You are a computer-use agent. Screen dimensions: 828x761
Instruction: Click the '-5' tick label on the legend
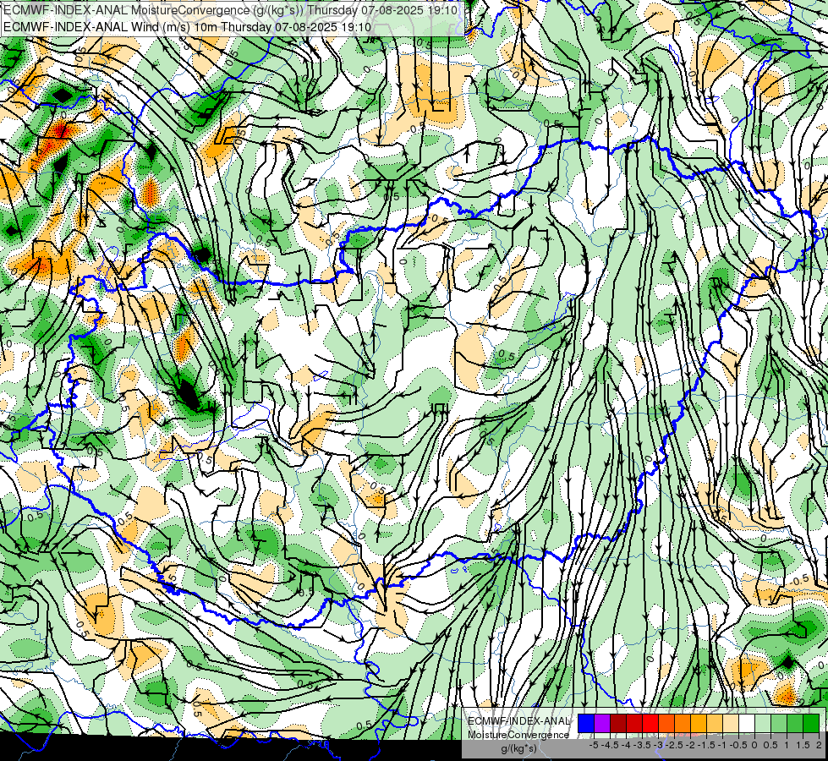pyautogui.click(x=594, y=745)
